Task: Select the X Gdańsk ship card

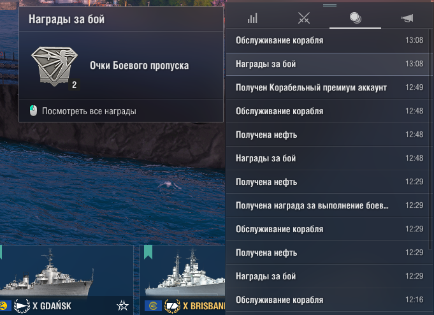Action: 66,280
